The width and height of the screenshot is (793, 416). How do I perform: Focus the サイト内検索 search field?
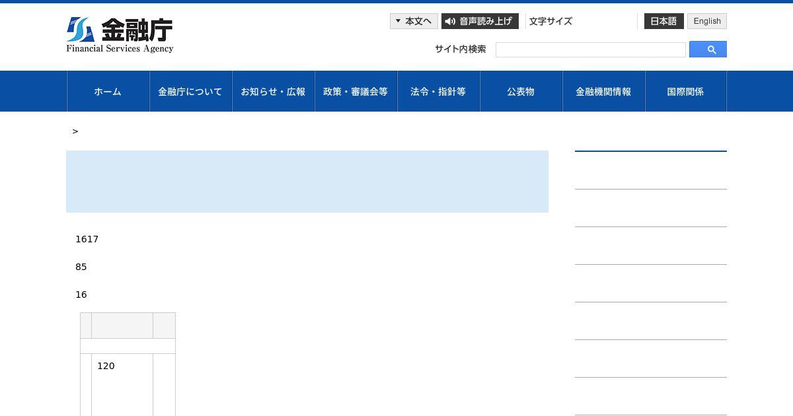[x=591, y=50]
